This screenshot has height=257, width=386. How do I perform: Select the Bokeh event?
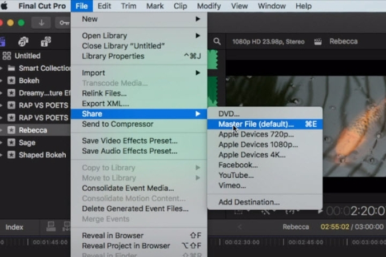coord(29,81)
